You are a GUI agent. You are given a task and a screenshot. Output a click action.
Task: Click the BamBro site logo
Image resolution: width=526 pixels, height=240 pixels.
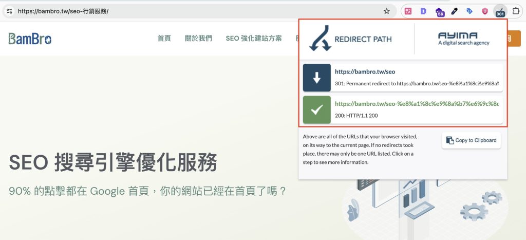pyautogui.click(x=30, y=39)
